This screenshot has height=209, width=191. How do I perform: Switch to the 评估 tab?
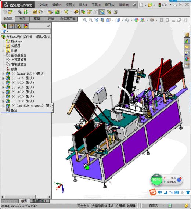[x=51, y=18]
